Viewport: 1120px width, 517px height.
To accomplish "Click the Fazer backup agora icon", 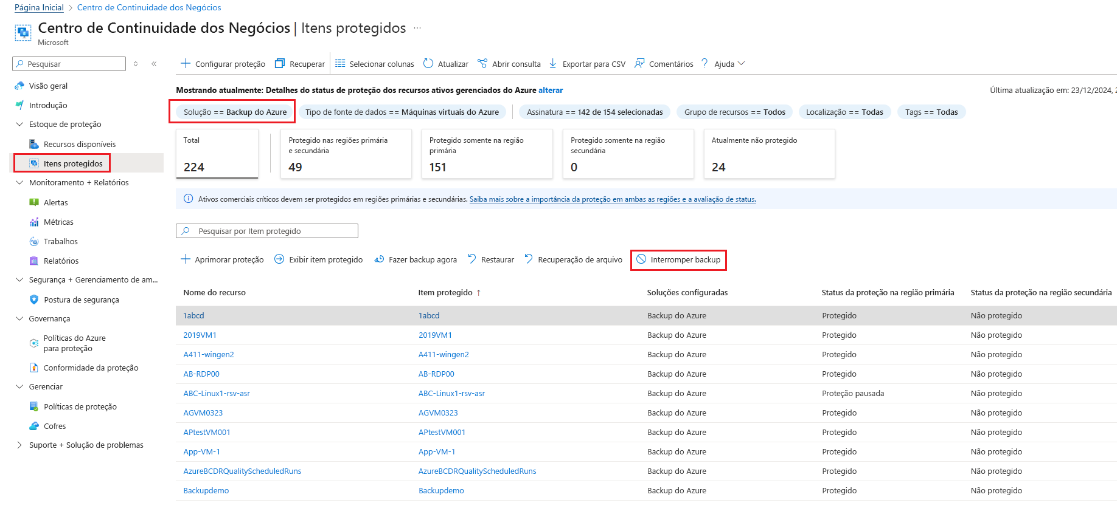I will (x=379, y=259).
